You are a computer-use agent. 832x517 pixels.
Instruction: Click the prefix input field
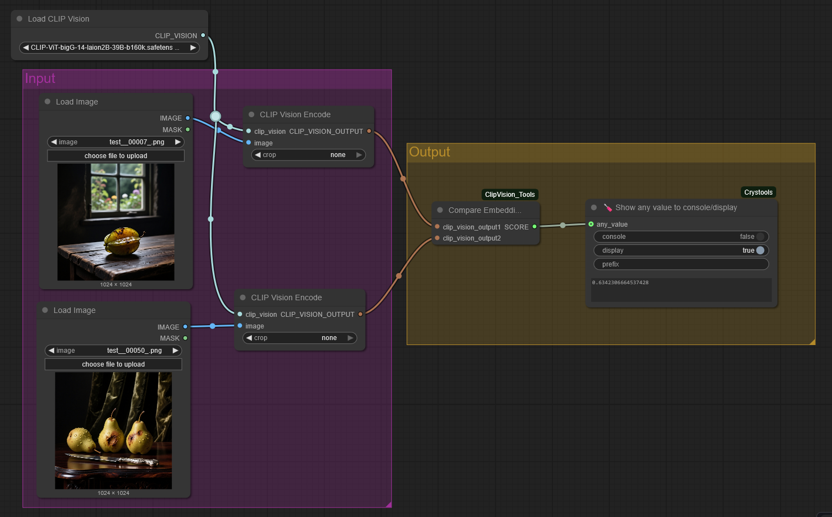(681, 264)
